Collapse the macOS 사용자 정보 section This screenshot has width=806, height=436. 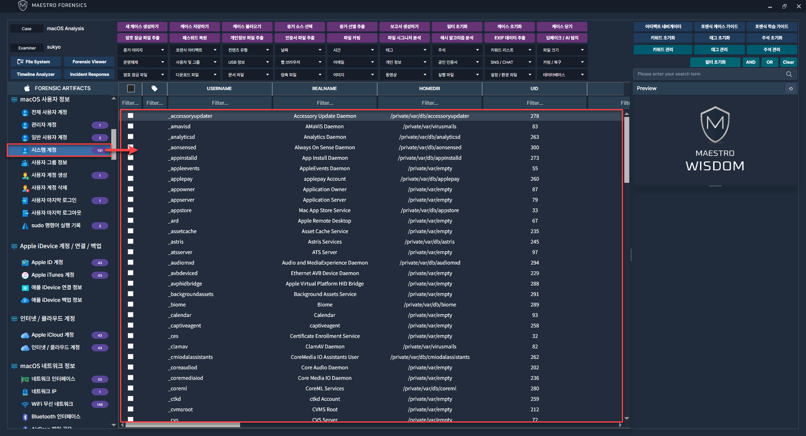coord(14,100)
